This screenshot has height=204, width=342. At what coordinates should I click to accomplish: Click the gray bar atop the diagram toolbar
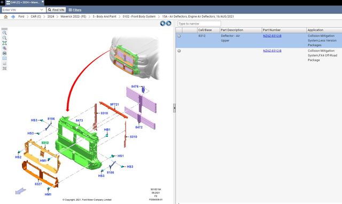4,29
